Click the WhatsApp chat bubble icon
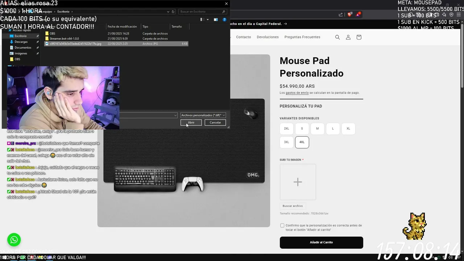 tap(14, 240)
